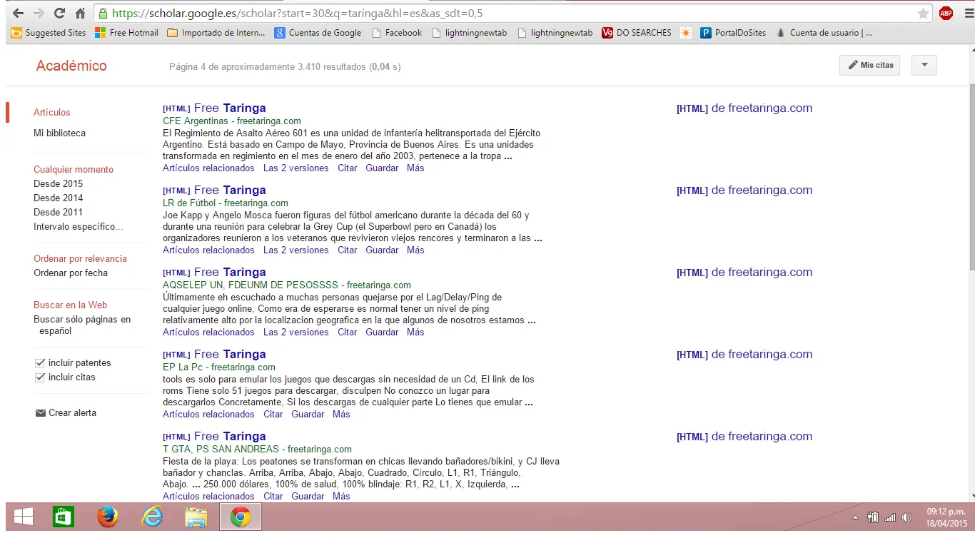The height and width of the screenshot is (548, 975).
Task: Toggle the incluir citas checkbox
Action: pos(40,377)
